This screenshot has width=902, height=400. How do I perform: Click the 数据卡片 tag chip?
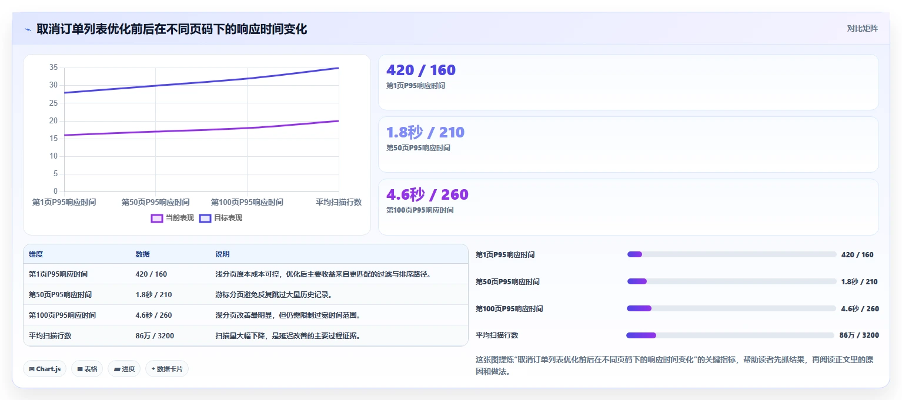point(167,369)
